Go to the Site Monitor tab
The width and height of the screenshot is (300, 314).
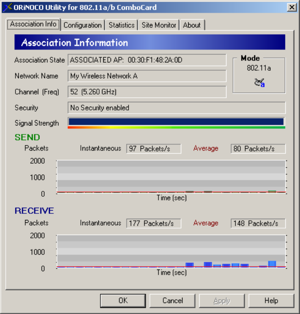pyautogui.click(x=159, y=25)
